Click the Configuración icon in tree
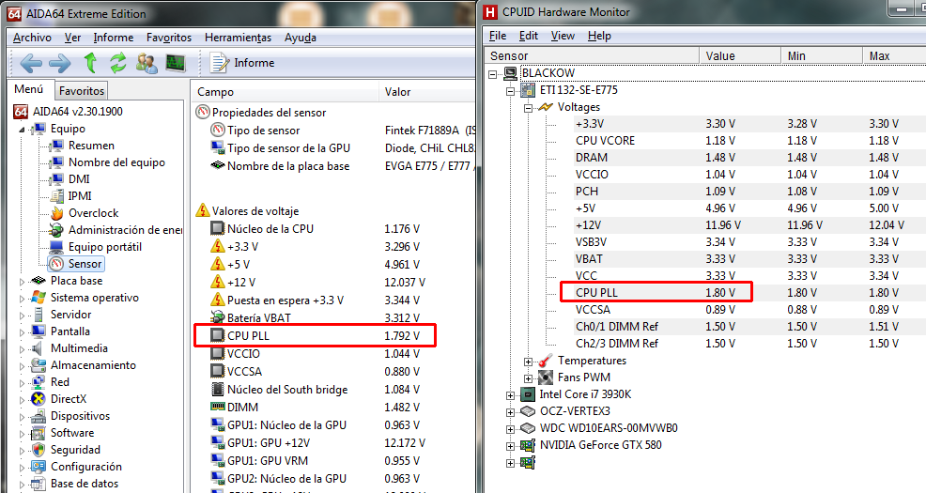The width and height of the screenshot is (926, 493). click(x=39, y=467)
